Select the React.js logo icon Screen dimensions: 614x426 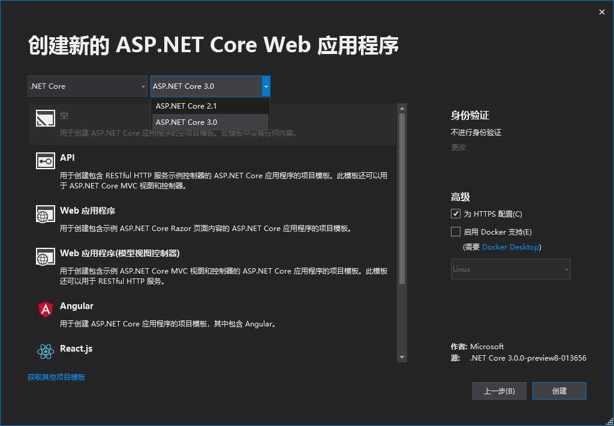[46, 352]
